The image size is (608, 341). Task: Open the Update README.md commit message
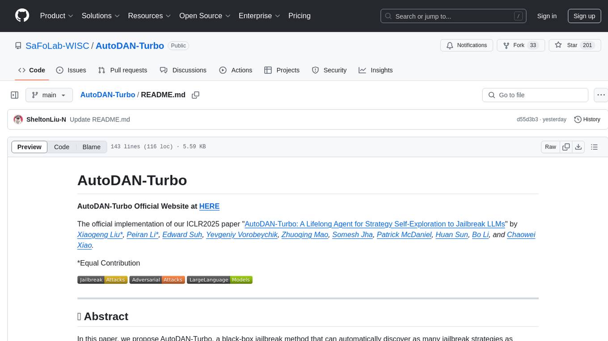pyautogui.click(x=100, y=120)
